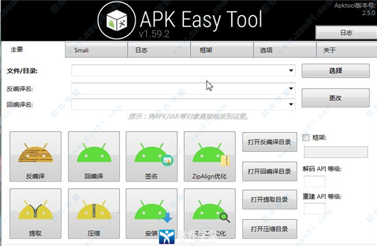Click the 压缩 zip APK icon button
Viewport: 377px width, 246px height.
pos(94,213)
